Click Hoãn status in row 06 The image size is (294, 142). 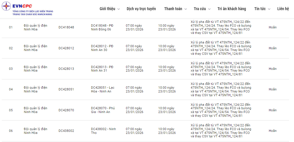click(x=273, y=131)
